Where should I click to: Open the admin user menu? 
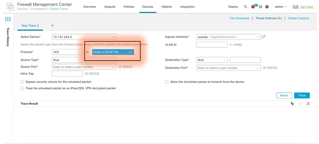[x=281, y=7]
